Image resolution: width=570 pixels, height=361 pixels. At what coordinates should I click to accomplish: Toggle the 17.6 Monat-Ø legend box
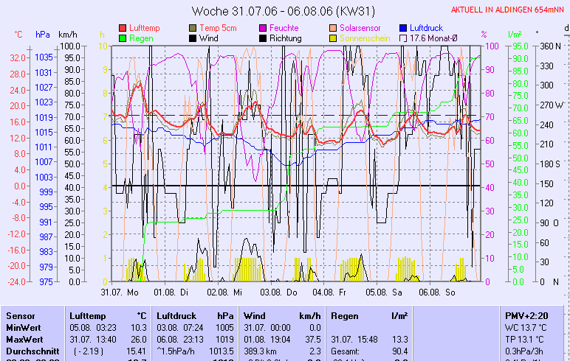coord(403,38)
